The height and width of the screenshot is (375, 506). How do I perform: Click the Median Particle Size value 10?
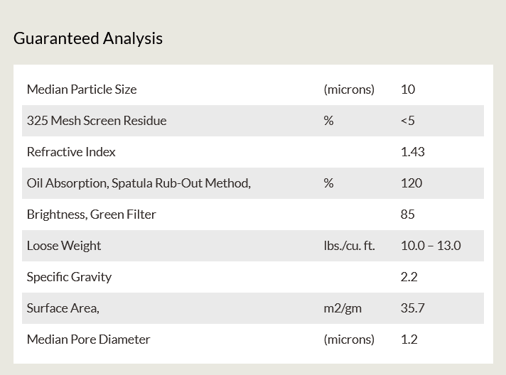tap(408, 89)
